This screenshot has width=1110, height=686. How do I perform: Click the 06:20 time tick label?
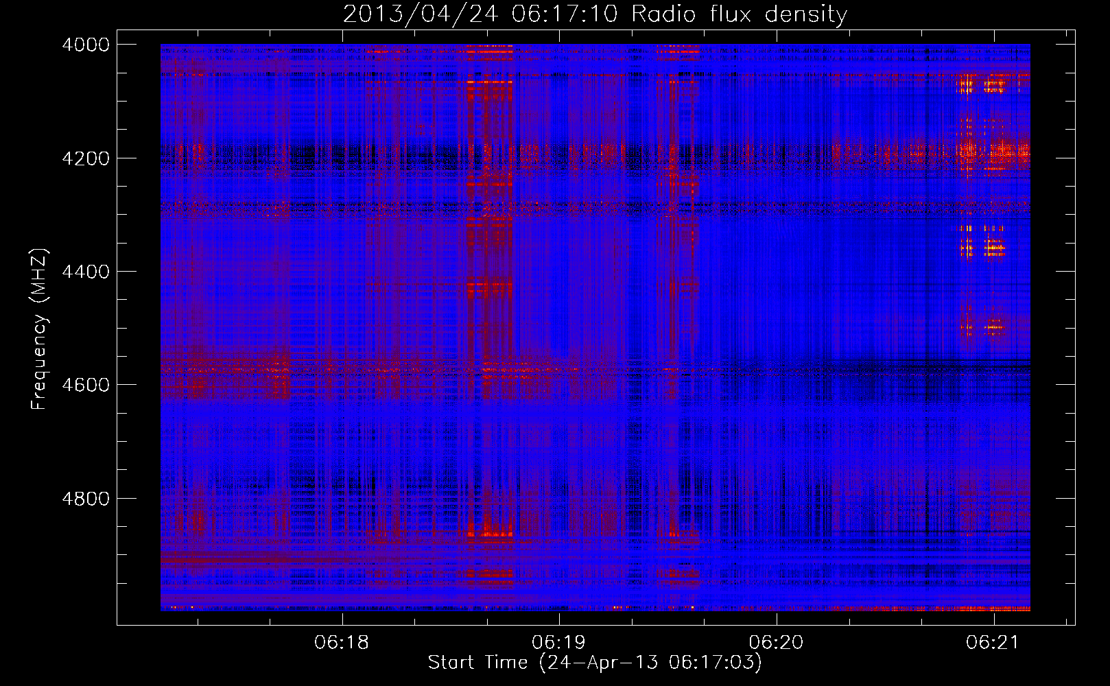[777, 642]
